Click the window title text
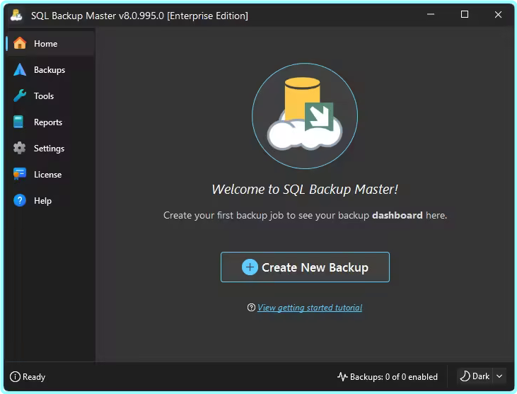 point(139,16)
